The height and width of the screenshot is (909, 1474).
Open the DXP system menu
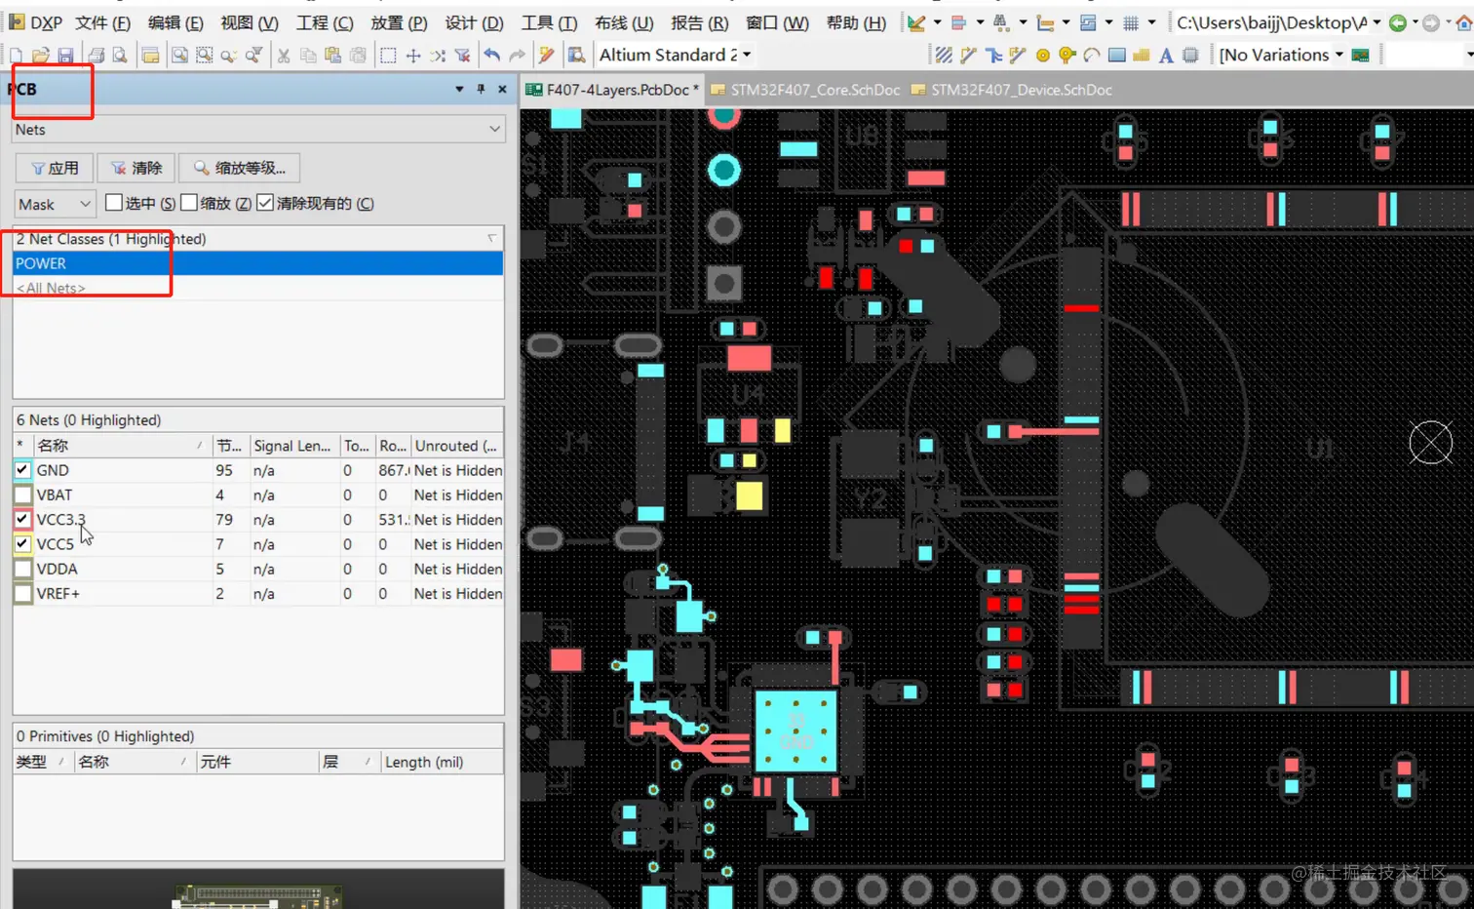(x=35, y=22)
